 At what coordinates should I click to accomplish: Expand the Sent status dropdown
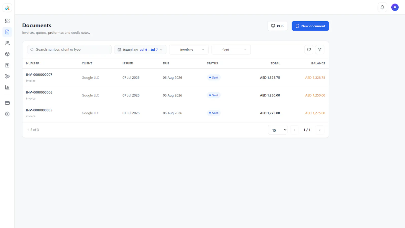click(x=231, y=50)
